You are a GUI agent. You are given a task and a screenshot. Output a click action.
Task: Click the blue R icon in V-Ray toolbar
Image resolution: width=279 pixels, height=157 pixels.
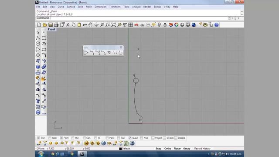(x=103, y=143)
